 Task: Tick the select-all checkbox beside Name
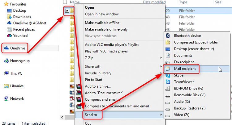[x=65, y=2]
